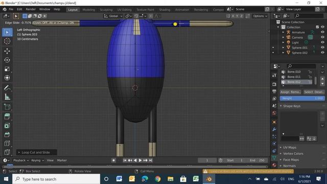Click the Blender logo menu icon
The height and width of the screenshot is (184, 327).
pyautogui.click(x=5, y=9)
